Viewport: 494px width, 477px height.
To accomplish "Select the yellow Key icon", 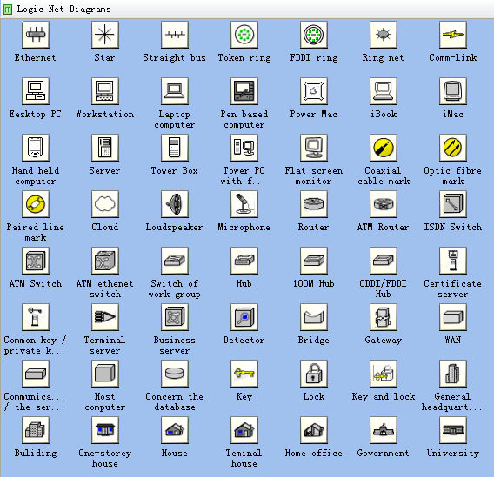I will point(244,374).
